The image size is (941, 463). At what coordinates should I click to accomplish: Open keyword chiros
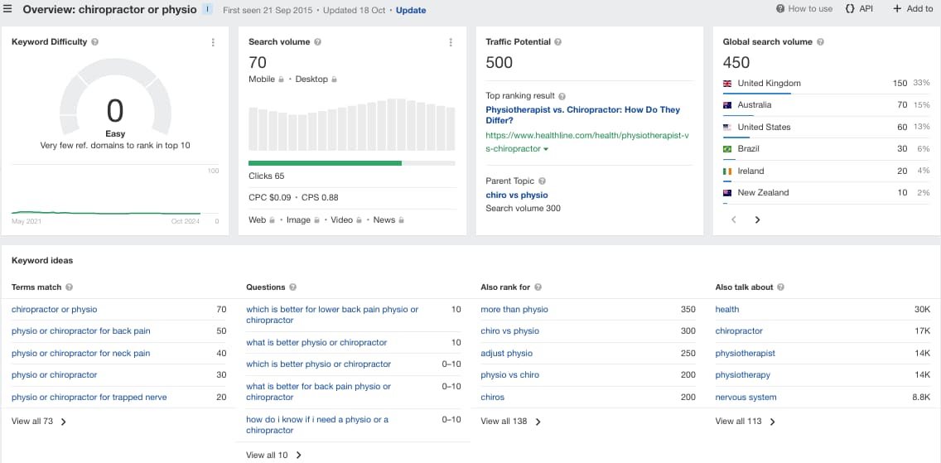(x=493, y=397)
